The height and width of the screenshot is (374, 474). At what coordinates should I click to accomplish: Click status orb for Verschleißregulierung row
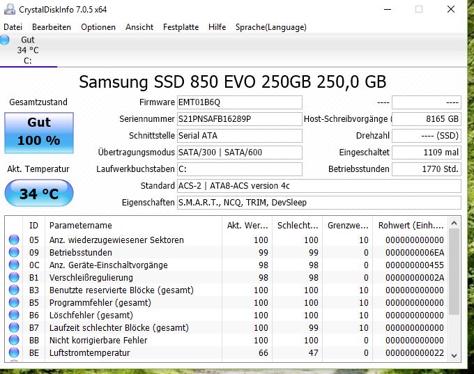click(x=14, y=277)
